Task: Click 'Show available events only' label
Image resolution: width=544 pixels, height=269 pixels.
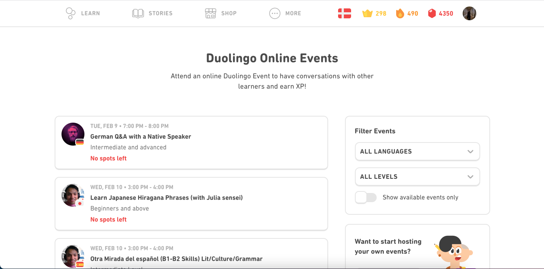Action: point(421,198)
